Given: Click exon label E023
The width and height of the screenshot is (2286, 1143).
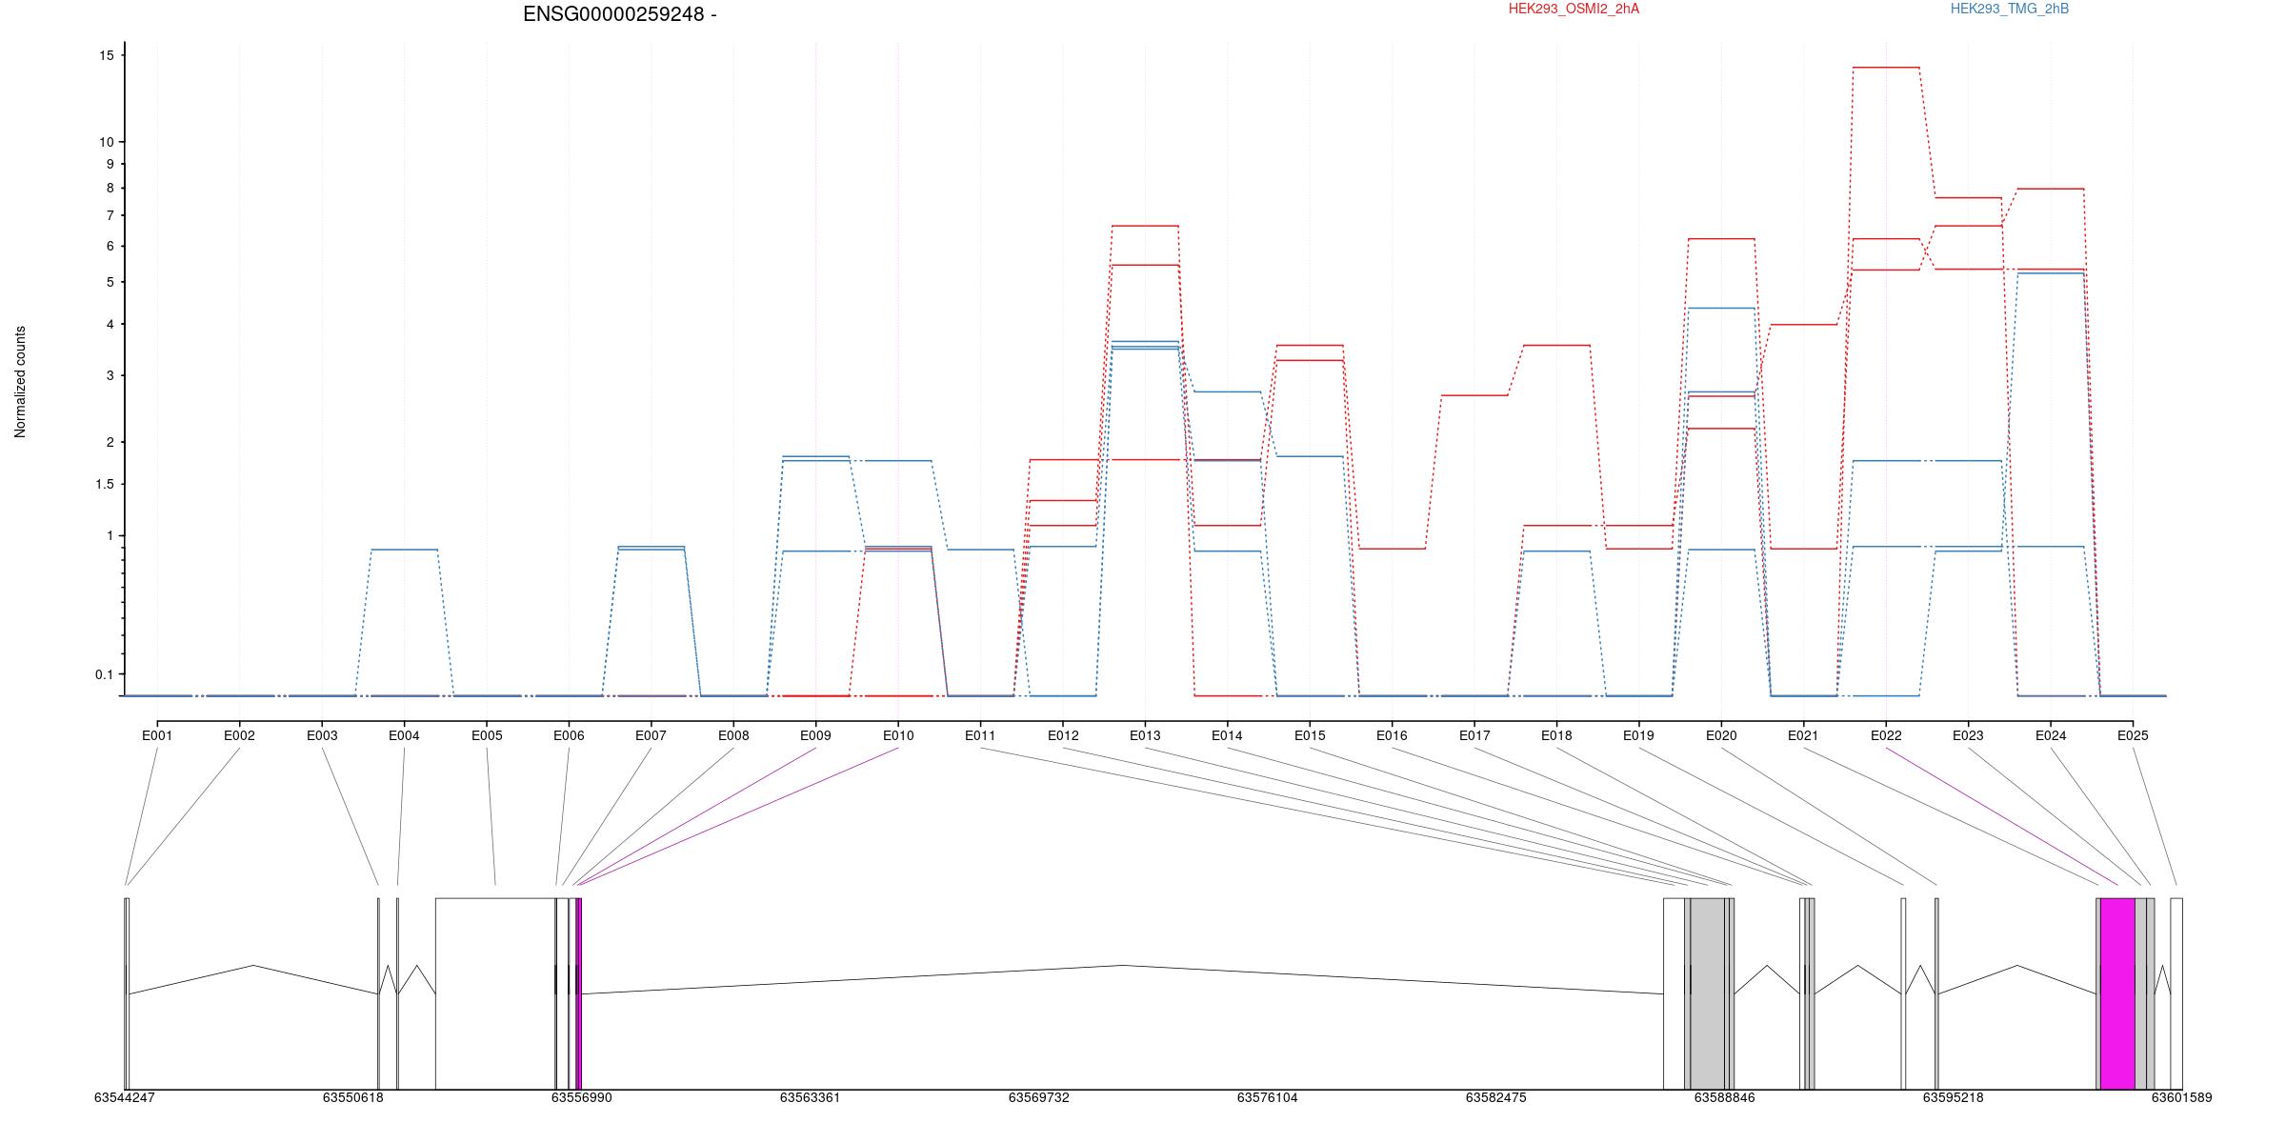Looking at the screenshot, I should tap(1968, 735).
